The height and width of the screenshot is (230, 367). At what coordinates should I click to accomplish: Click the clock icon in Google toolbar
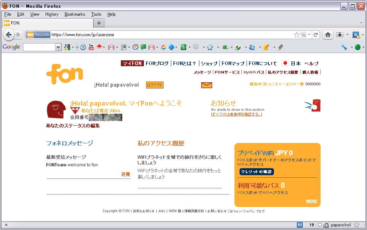[x=83, y=47]
